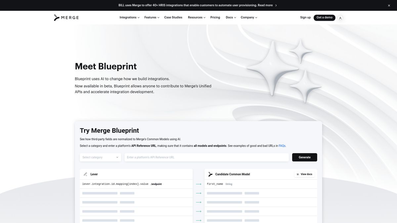The height and width of the screenshot is (223, 397).
Task: Click the Get a demo button
Action: (x=324, y=18)
